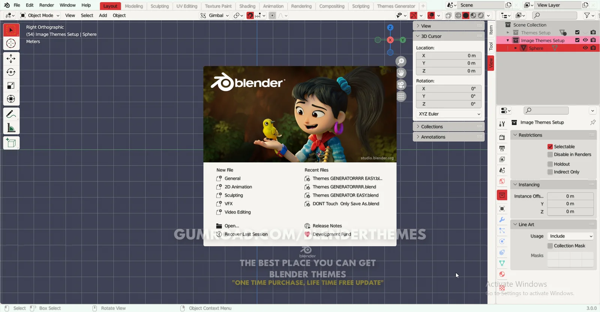Open the XYZ Euler rotation mode dropdown

pyautogui.click(x=449, y=114)
